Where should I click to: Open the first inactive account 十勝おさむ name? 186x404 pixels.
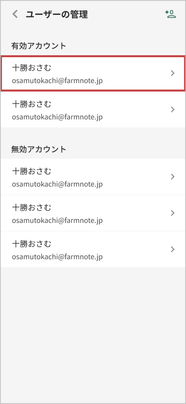[32, 171]
